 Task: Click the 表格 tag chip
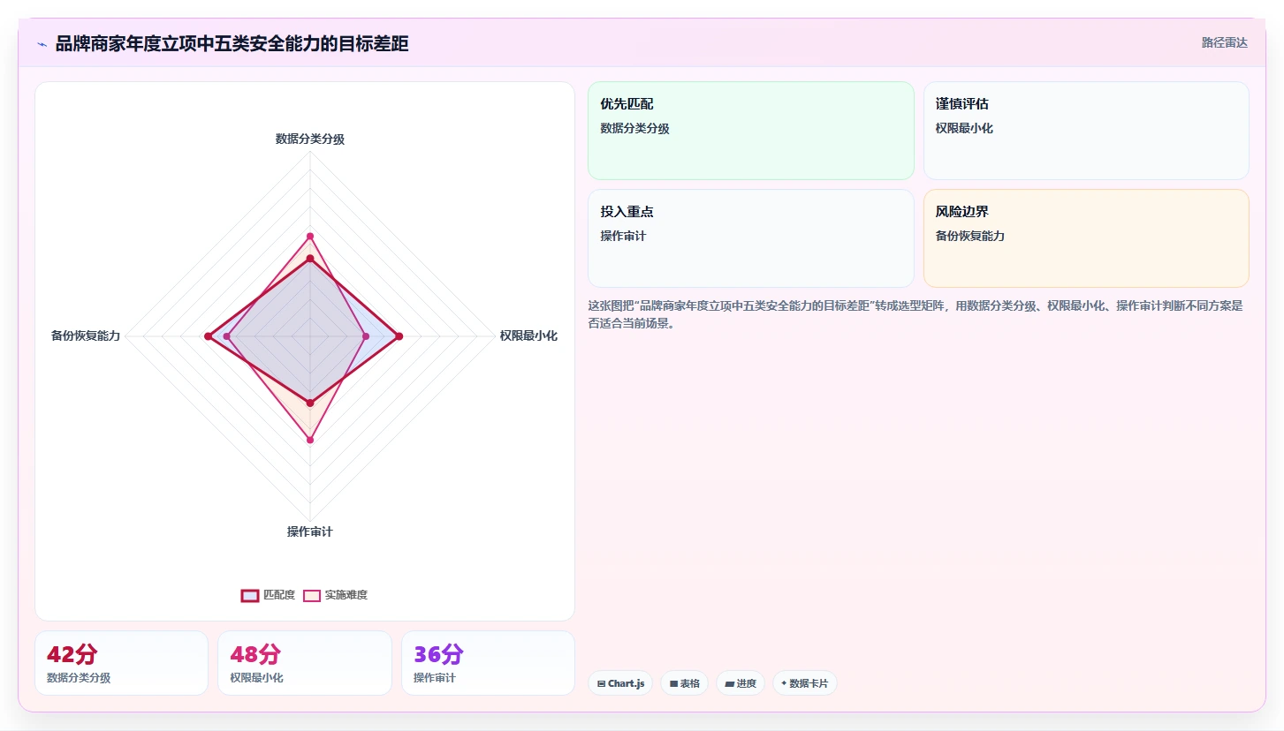click(684, 683)
